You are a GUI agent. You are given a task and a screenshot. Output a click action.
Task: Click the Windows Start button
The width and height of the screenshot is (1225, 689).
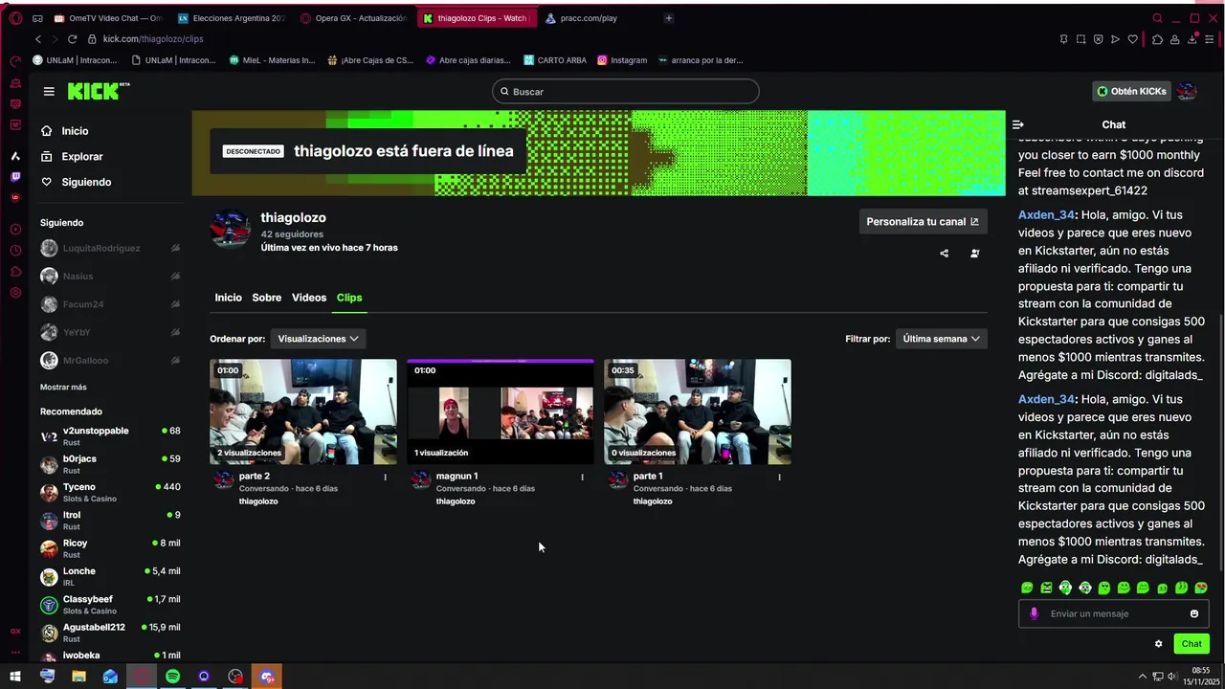click(x=15, y=677)
